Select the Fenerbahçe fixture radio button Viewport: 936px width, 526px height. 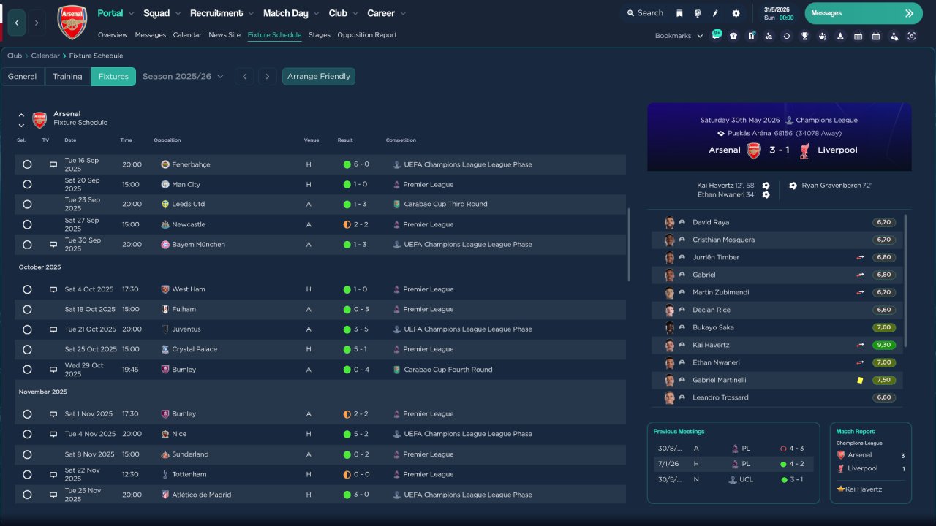click(27, 164)
